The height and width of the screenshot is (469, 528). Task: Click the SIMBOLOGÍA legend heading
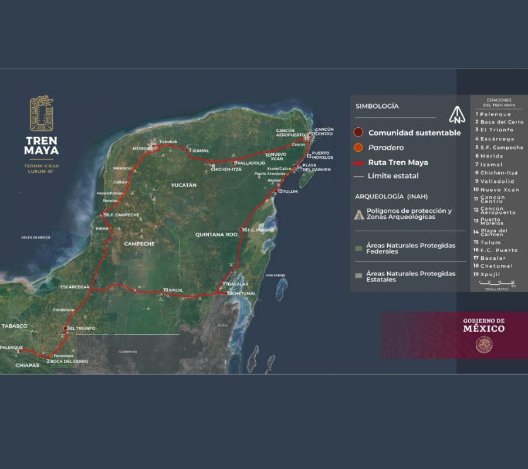coord(377,106)
